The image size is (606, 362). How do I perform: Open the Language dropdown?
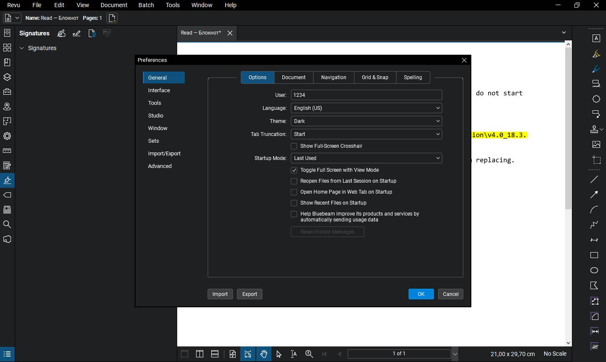367,108
